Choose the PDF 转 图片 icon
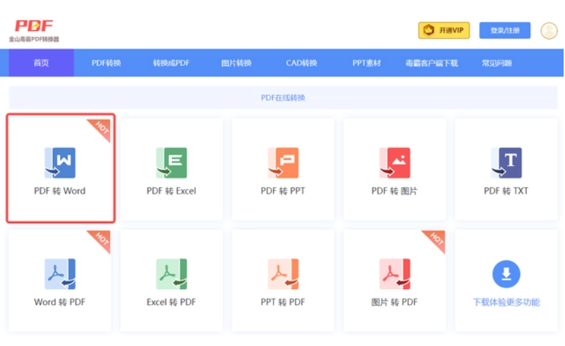565x346 pixels. [394, 163]
